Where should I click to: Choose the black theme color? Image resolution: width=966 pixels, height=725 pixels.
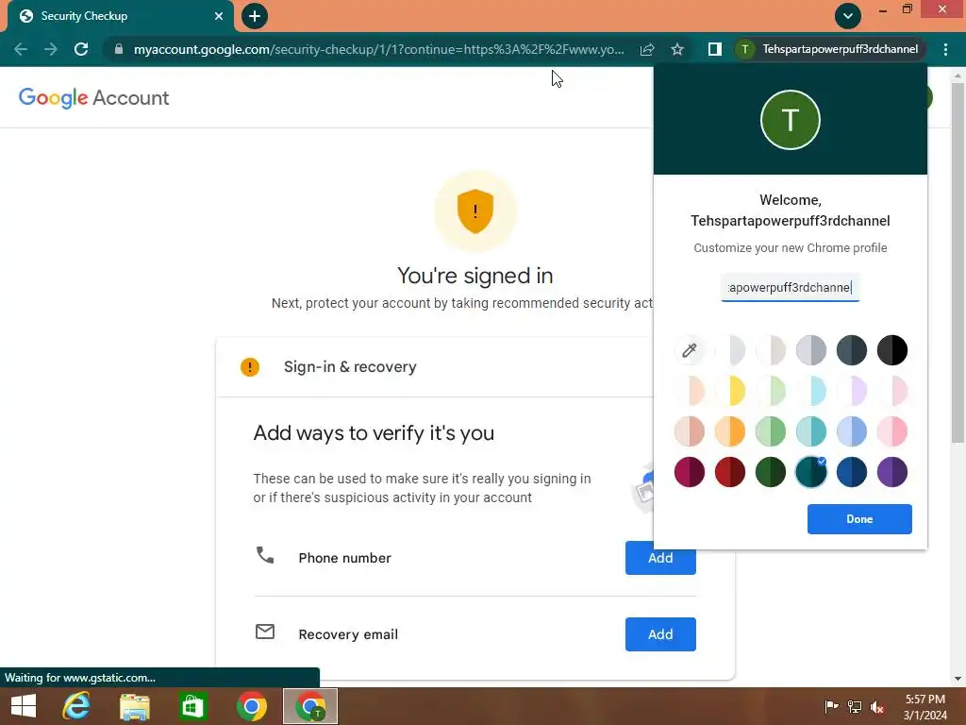tap(892, 350)
